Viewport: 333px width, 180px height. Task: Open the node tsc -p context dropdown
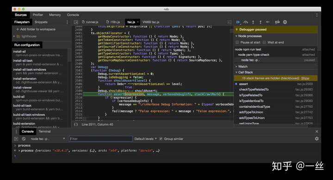[x=48, y=139]
